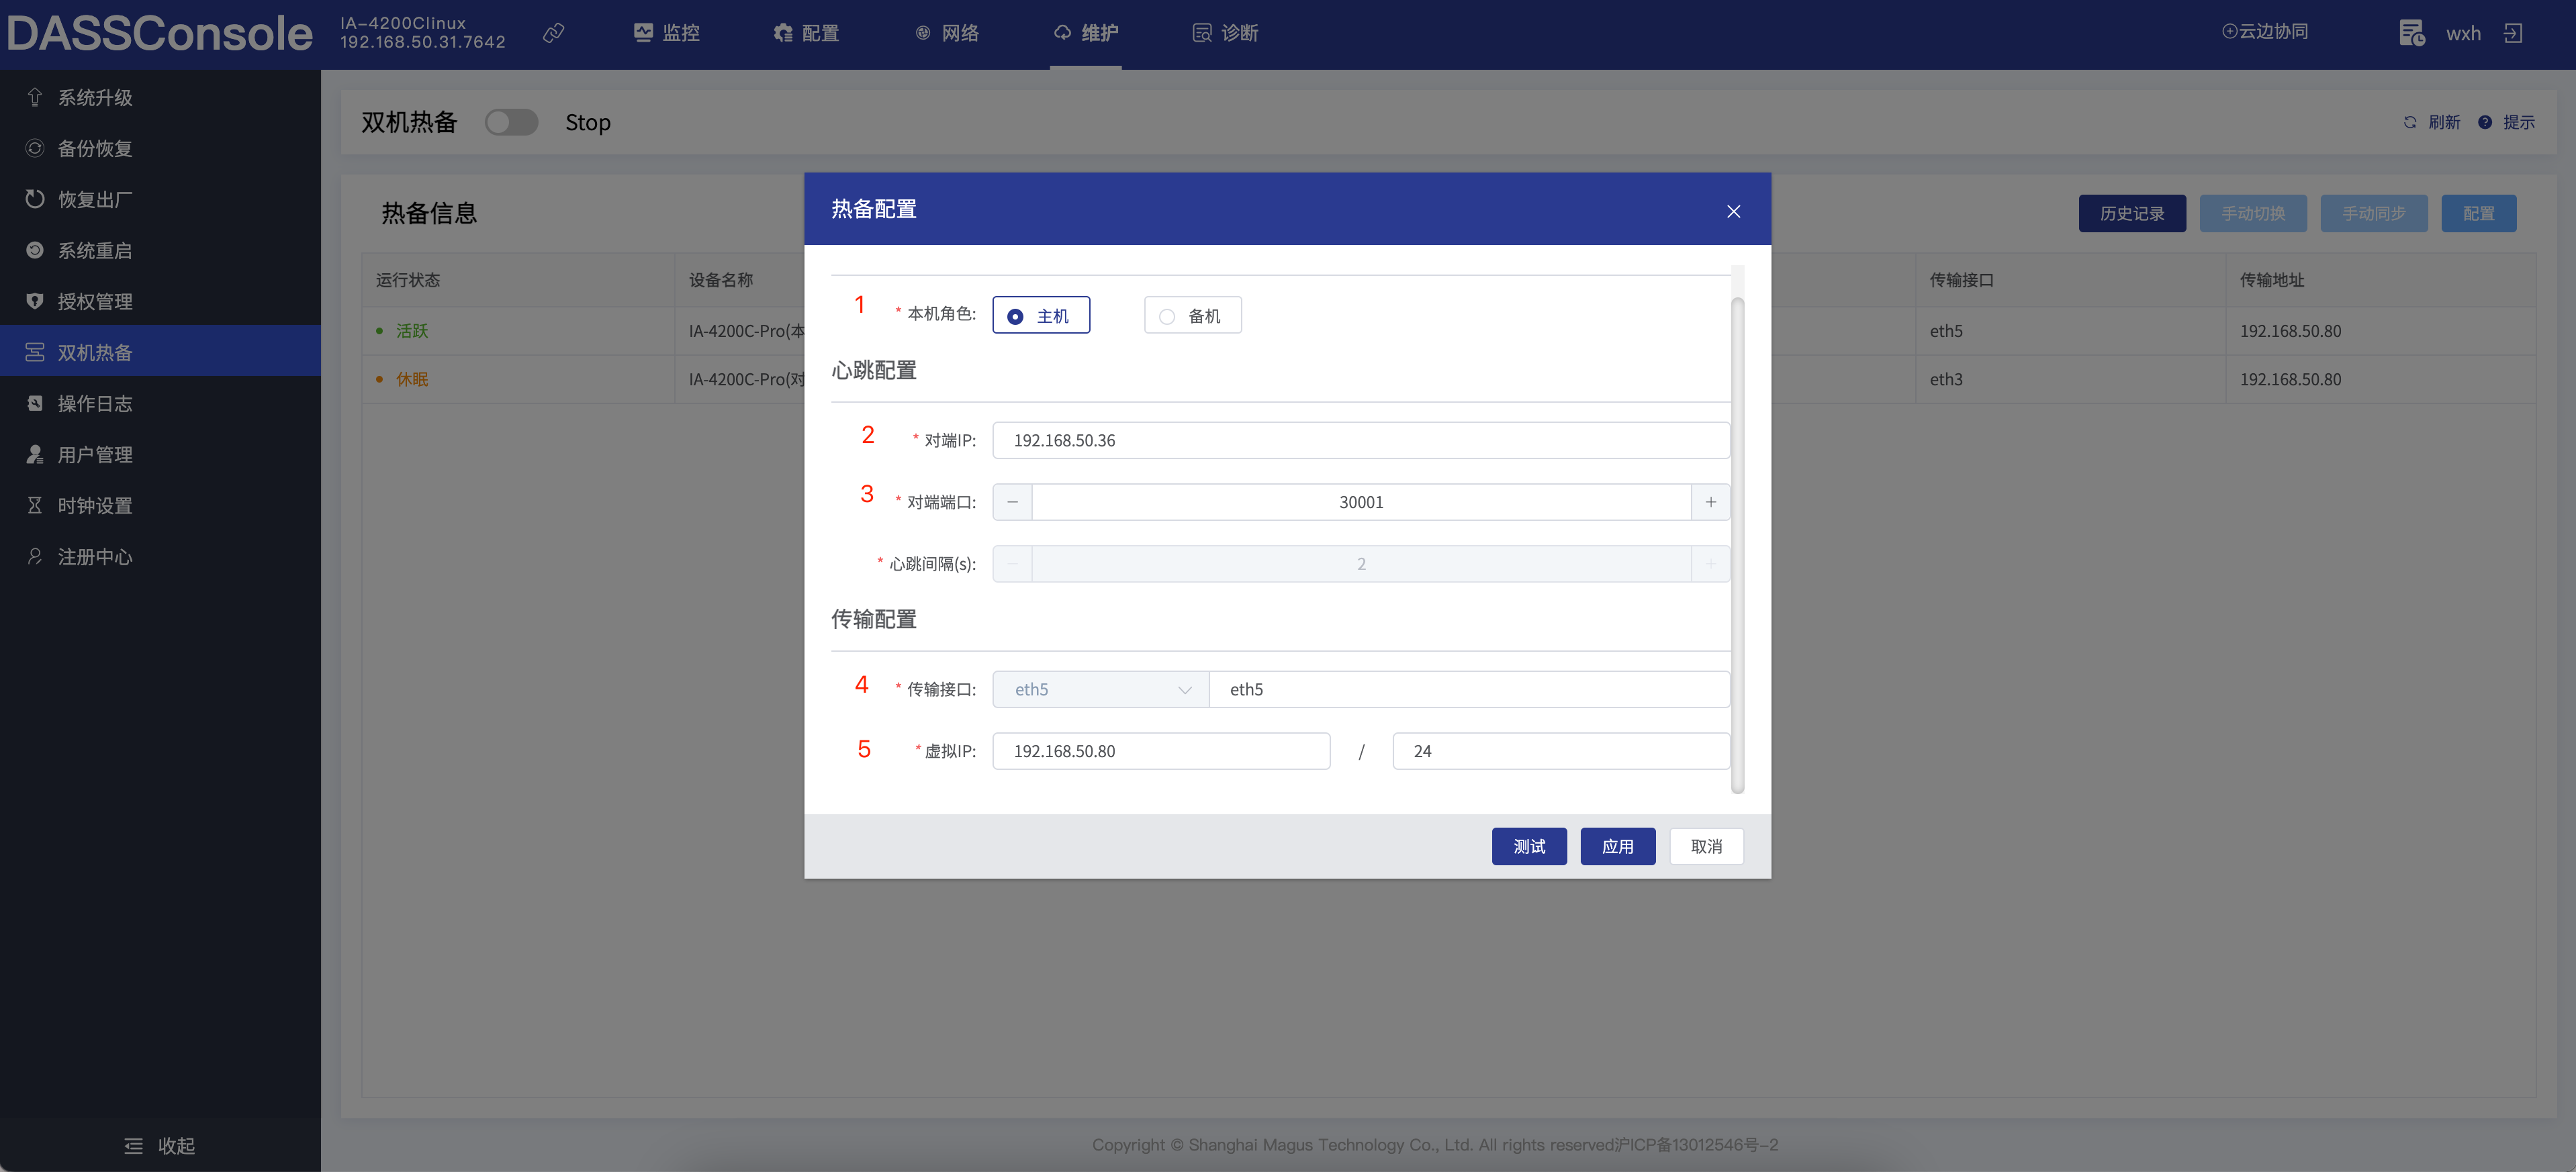The width and height of the screenshot is (2576, 1172).
Task: Close the 热备配置 dialog with X
Action: [1734, 211]
